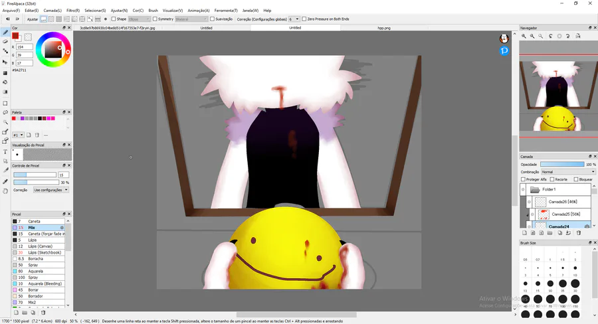Open the Animação(A) menu
This screenshot has height=324, width=598.
click(198, 11)
